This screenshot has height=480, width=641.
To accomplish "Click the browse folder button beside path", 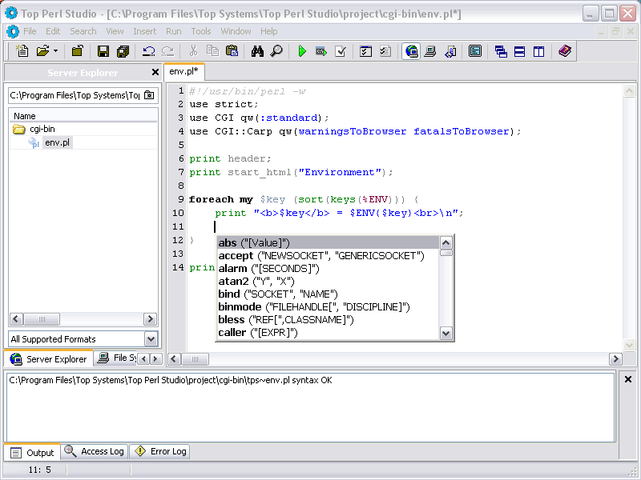I will [149, 95].
